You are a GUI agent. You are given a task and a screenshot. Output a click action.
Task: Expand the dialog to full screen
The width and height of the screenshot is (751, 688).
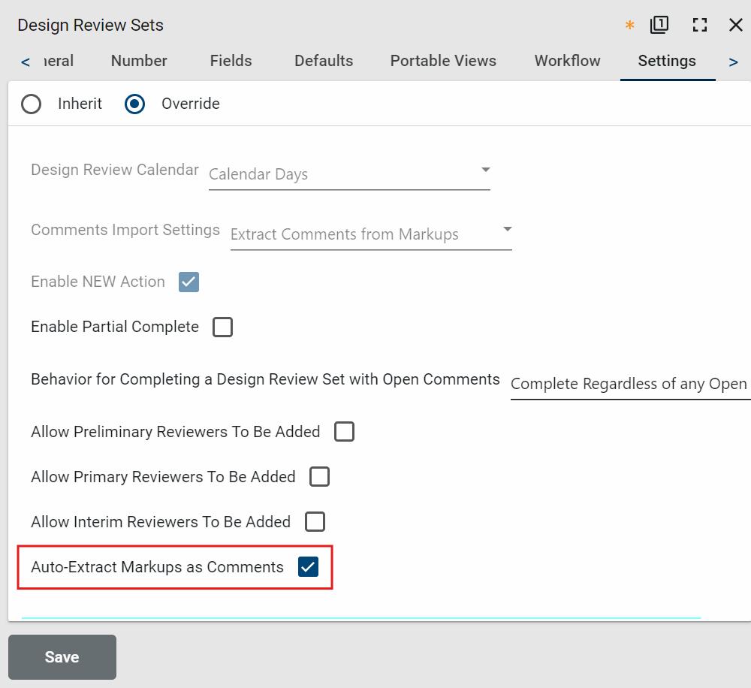tap(700, 25)
